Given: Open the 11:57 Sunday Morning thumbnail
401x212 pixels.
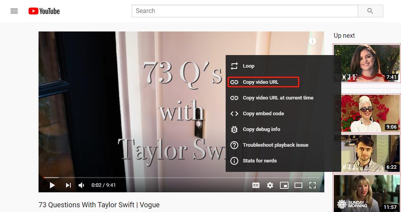Looking at the screenshot, I should 367,194.
